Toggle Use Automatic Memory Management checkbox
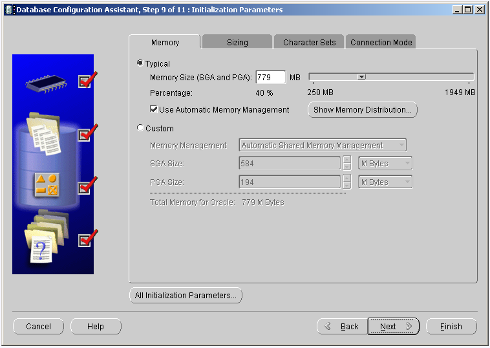Screen dimensions: 490x348 pyautogui.click(x=153, y=109)
